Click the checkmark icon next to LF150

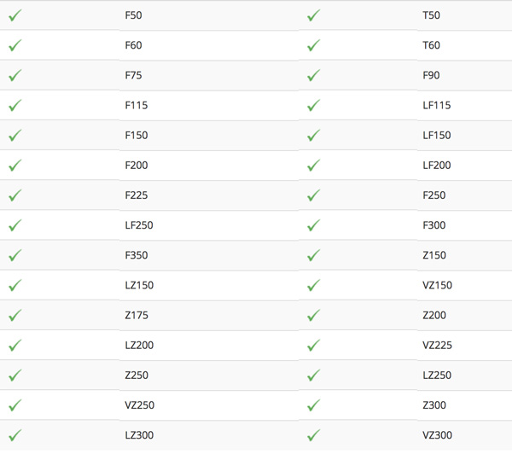[x=313, y=135]
